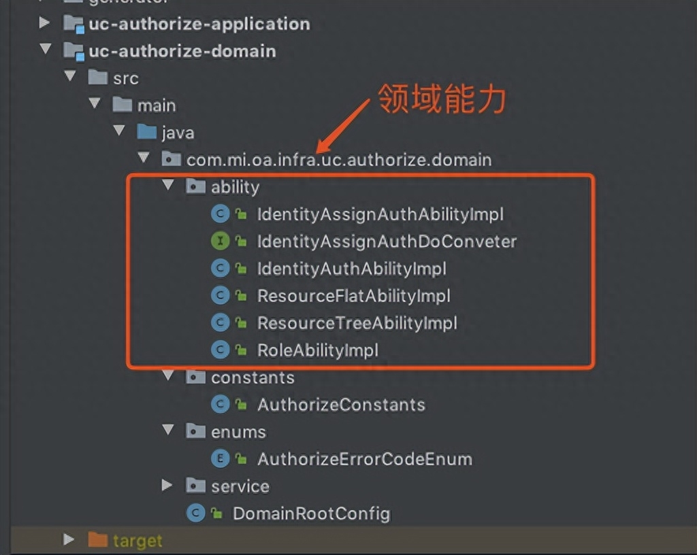Click the java source root folder icon

click(147, 133)
